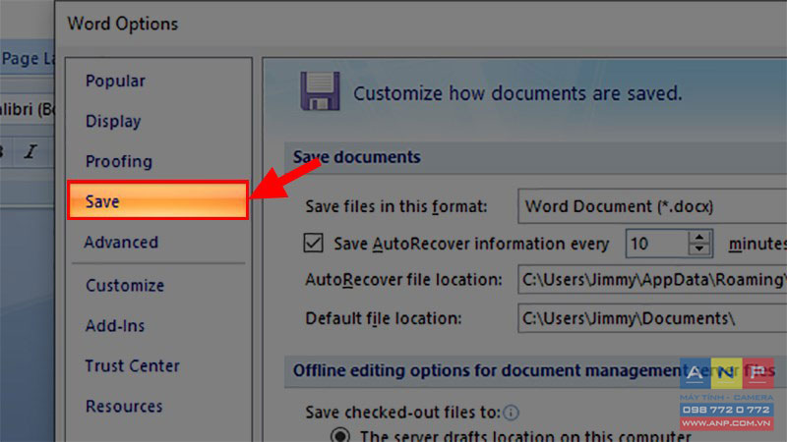Open the Advanced options category
787x442 pixels.
pyautogui.click(x=121, y=242)
